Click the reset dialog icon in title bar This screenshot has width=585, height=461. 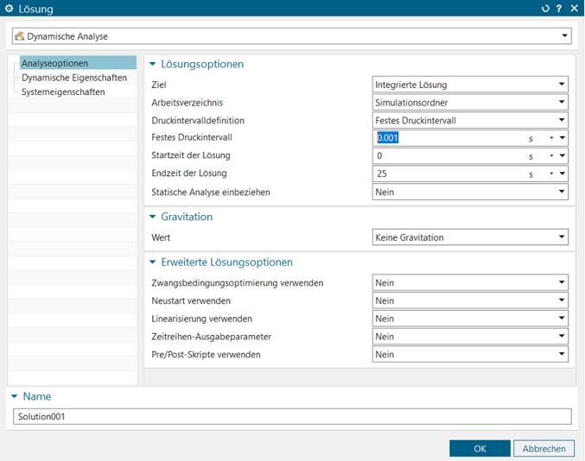point(545,9)
